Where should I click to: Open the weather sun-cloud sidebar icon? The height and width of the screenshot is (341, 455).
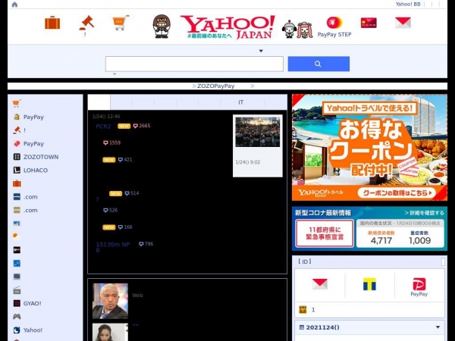pos(17,236)
